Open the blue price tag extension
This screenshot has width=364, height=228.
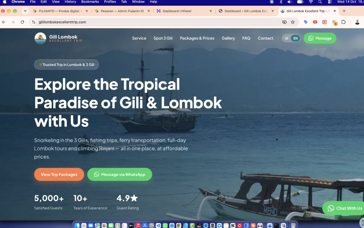305,22
